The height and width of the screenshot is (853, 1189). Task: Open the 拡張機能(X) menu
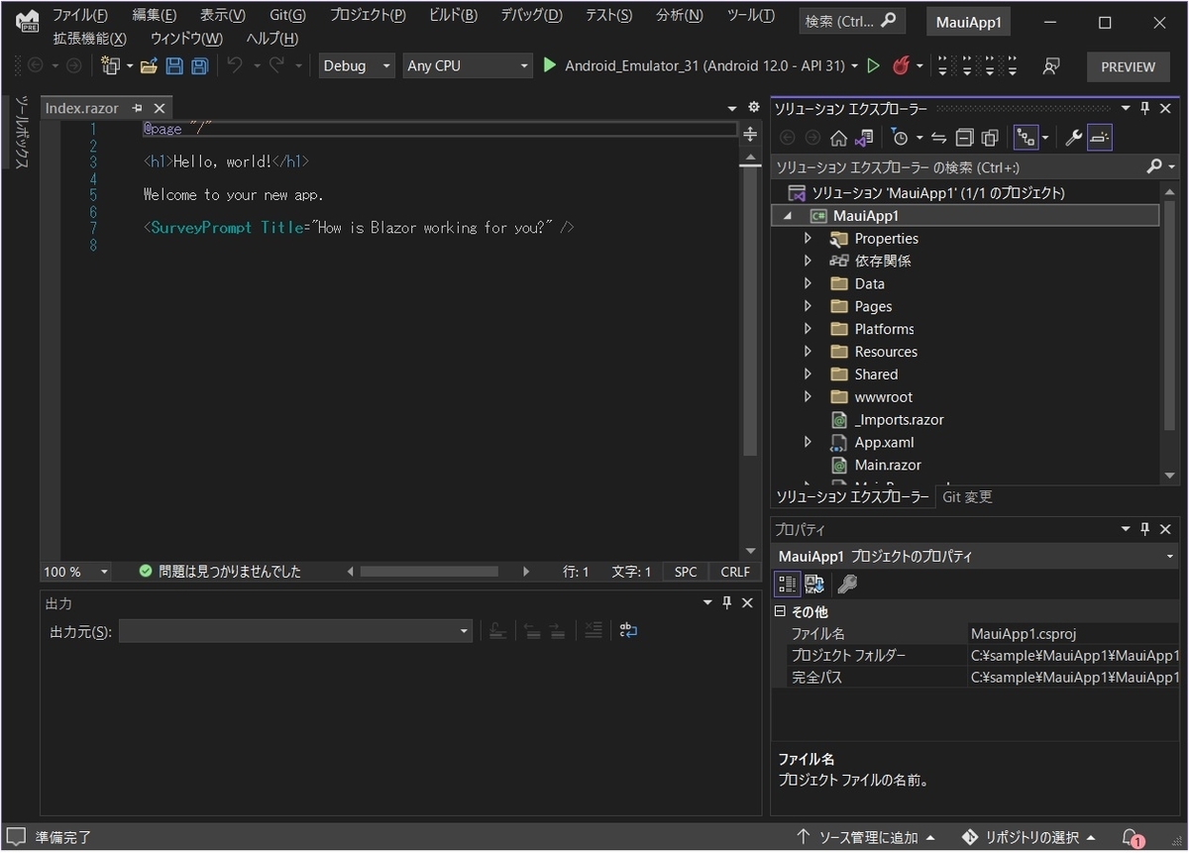tap(89, 39)
